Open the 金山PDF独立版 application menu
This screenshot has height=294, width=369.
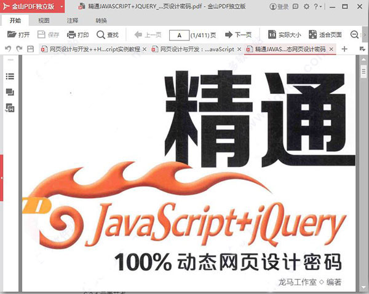33,6
